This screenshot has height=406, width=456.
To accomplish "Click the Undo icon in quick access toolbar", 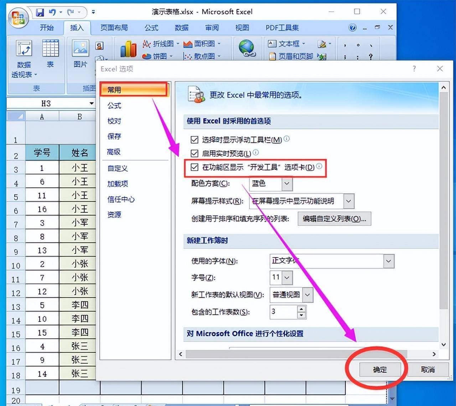I will [52, 12].
